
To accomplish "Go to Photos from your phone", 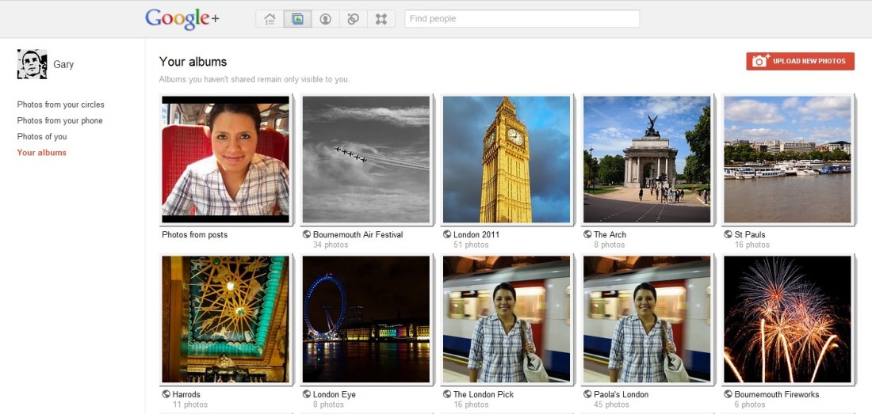I will (60, 120).
